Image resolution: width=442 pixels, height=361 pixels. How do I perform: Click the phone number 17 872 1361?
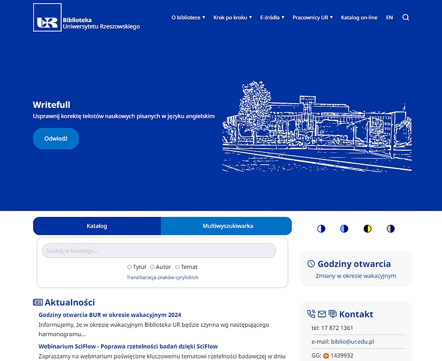[x=337, y=328]
